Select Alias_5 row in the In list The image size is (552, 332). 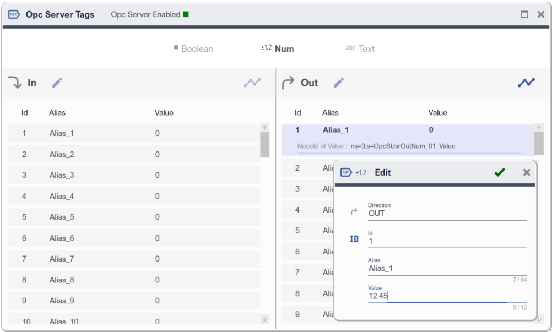[x=133, y=217]
